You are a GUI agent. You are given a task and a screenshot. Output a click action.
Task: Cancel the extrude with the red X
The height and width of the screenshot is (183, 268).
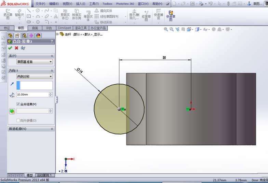click(x=16, y=48)
